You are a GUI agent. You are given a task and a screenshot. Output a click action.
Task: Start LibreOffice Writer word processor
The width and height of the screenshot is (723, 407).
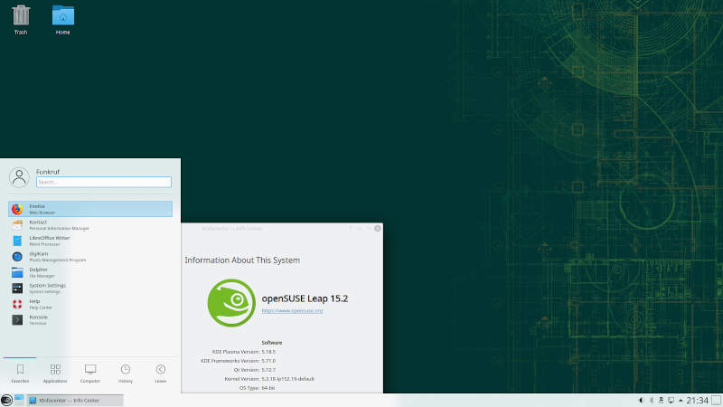click(90, 241)
